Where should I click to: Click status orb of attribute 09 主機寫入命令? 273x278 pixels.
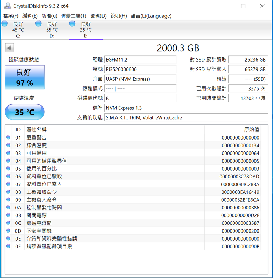pos(8,199)
